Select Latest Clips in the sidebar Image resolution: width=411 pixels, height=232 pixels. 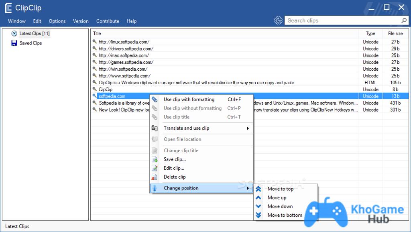35,34
